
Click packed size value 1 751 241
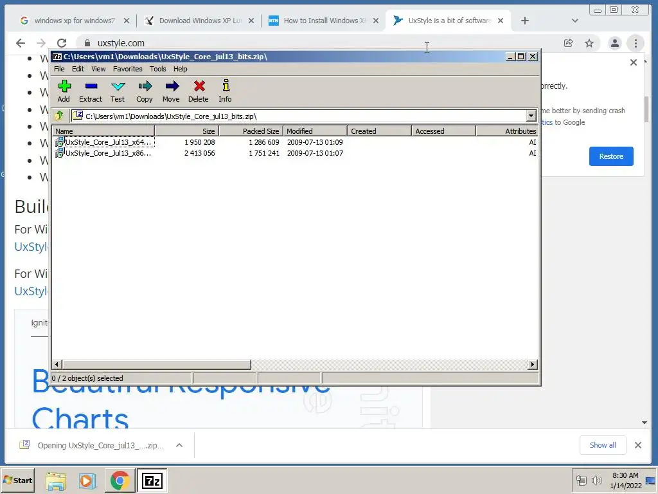click(264, 153)
